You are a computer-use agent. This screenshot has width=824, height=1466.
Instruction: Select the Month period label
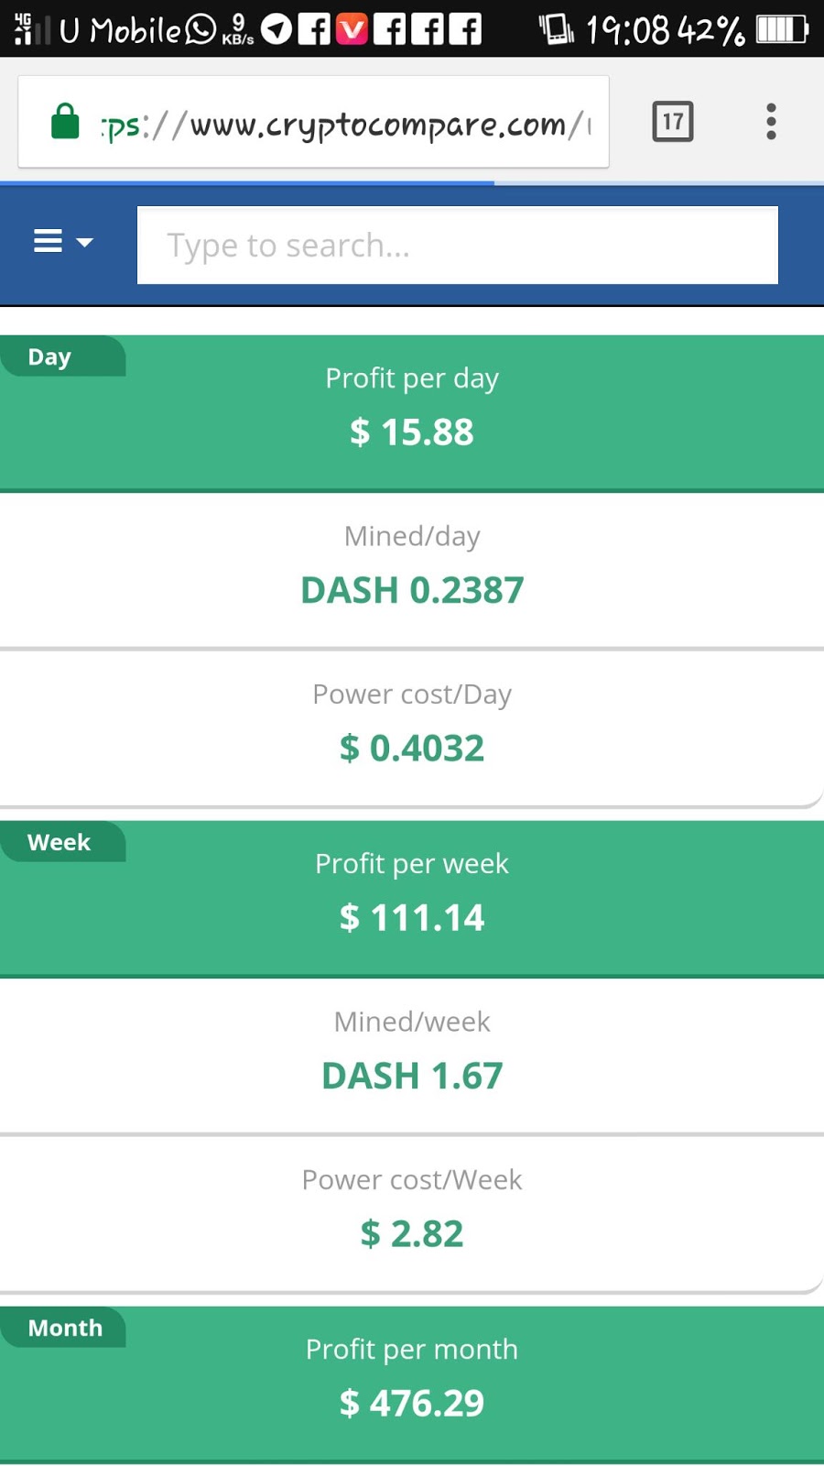65,1329
